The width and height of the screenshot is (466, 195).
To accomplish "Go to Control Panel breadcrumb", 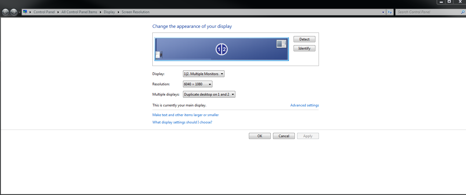I will (44, 12).
